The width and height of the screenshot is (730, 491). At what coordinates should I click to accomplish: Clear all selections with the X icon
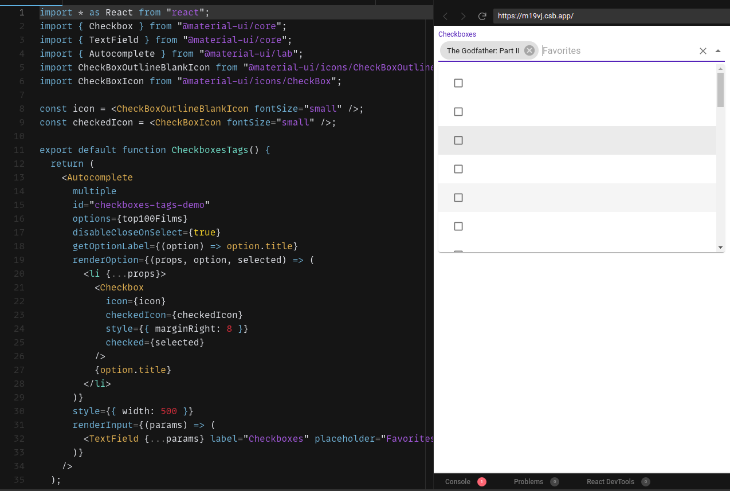pyautogui.click(x=703, y=51)
